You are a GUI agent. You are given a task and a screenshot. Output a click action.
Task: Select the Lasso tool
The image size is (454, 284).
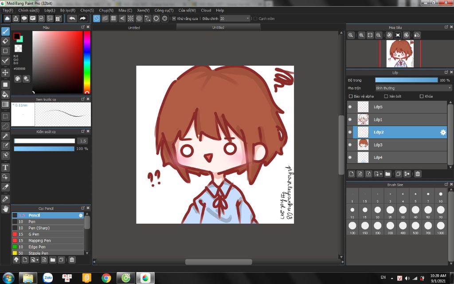point(5,126)
